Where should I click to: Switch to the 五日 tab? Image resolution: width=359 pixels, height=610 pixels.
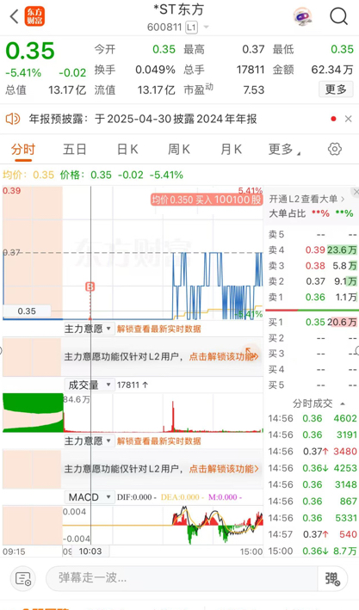[74, 150]
